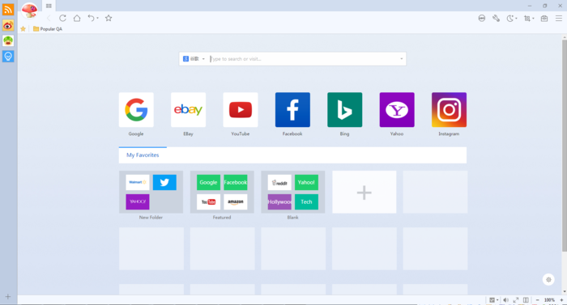Select the My Favorites tab
Image resolution: width=567 pixels, height=305 pixels.
(x=143, y=155)
